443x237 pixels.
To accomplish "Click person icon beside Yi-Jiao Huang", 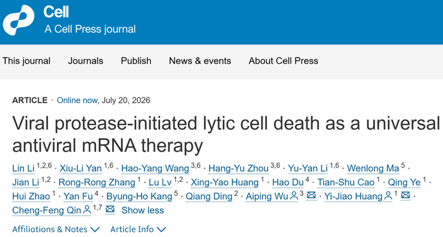I will tap(389, 196).
